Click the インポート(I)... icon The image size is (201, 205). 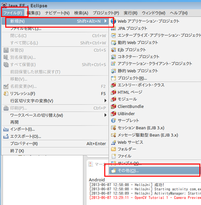coord(6,129)
